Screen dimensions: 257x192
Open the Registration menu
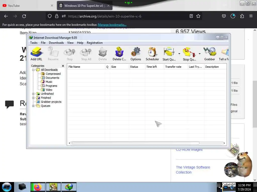click(x=95, y=43)
